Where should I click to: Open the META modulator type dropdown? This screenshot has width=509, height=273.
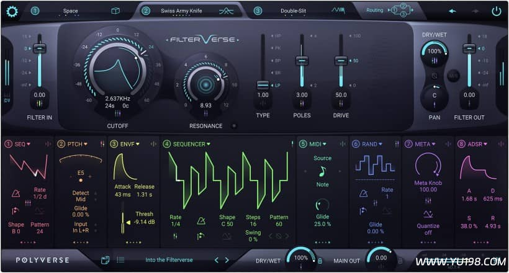click(x=425, y=144)
